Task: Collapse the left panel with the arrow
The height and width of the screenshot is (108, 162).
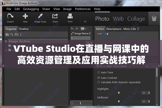Action: [x=3, y=66]
